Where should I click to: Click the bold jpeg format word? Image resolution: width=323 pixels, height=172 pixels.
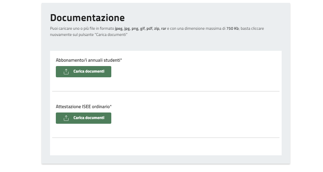click(119, 28)
